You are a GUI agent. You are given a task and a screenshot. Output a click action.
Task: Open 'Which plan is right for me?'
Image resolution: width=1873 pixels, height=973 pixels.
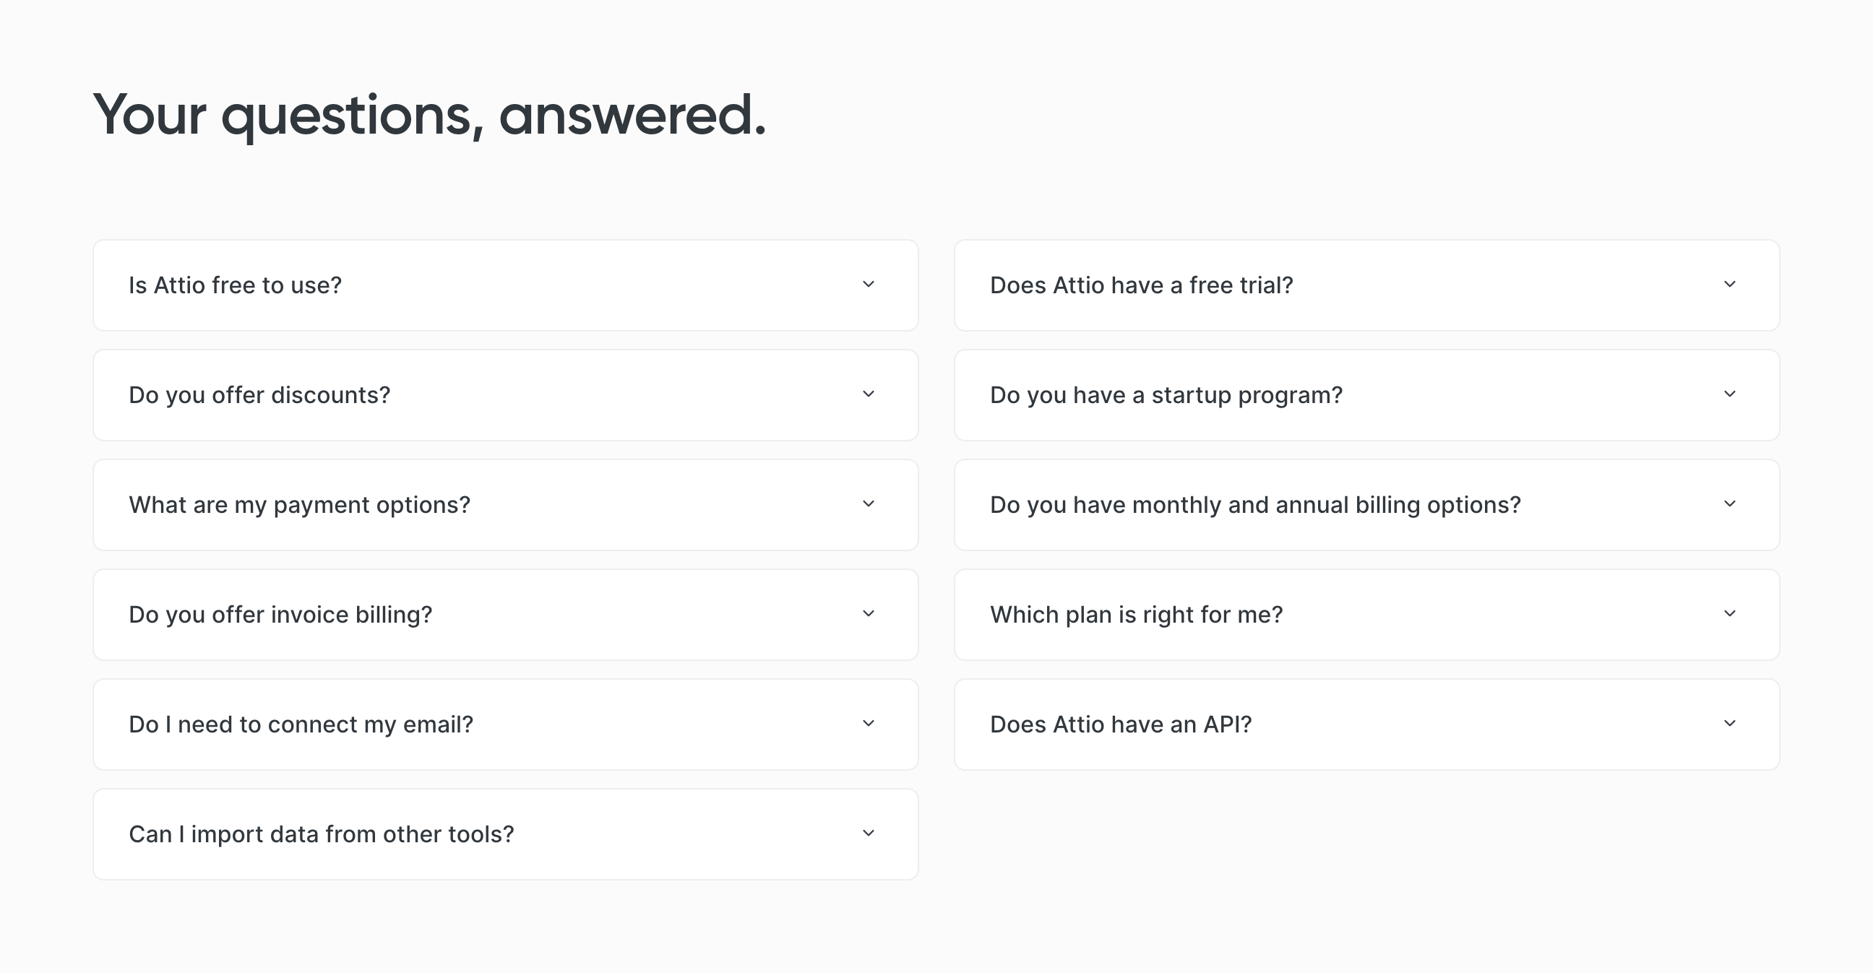pyautogui.click(x=1366, y=614)
